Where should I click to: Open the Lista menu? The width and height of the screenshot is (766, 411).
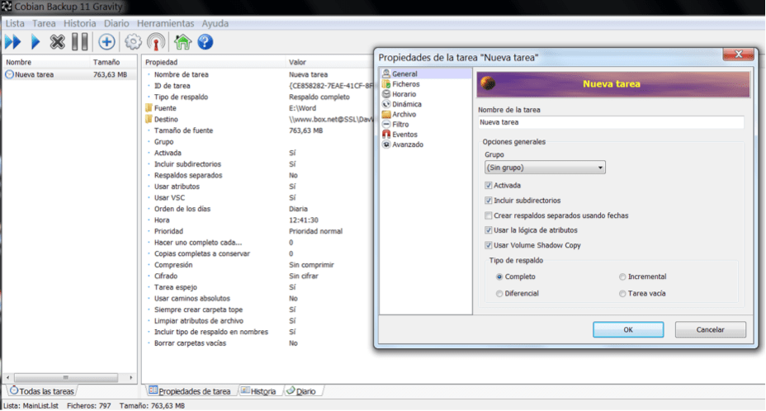point(15,23)
